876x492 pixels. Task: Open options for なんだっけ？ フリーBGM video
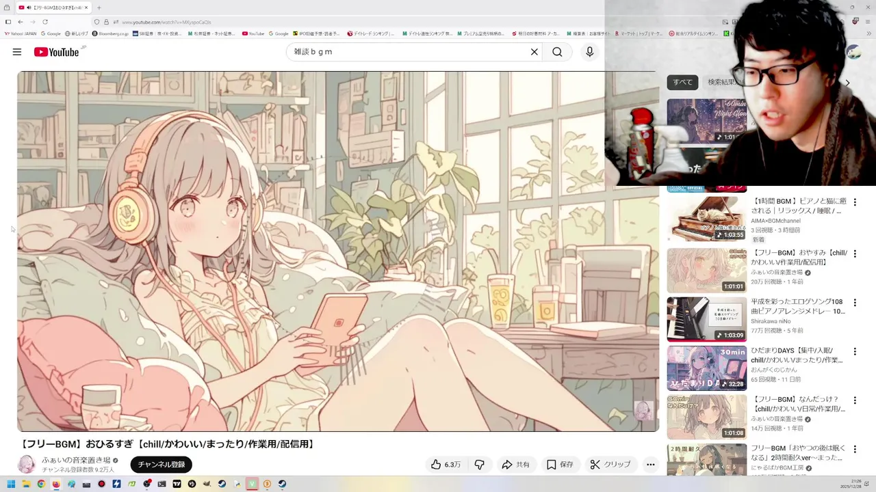click(x=855, y=400)
